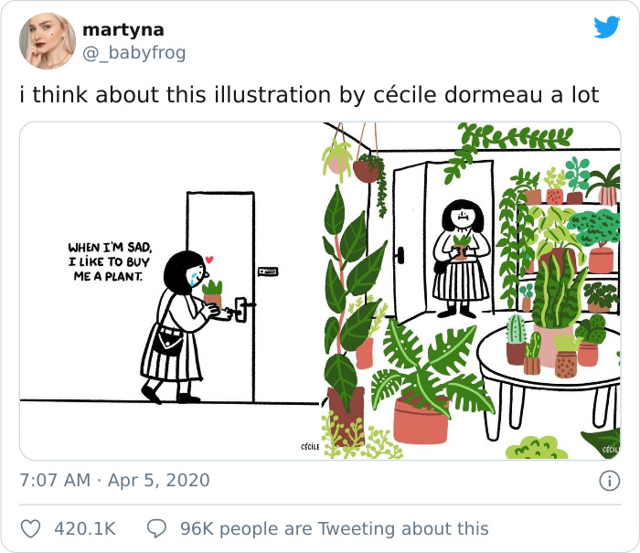Viewport: 640px width, 553px height.
Task: Like the tweet with the heart icon
Action: pyautogui.click(x=30, y=528)
